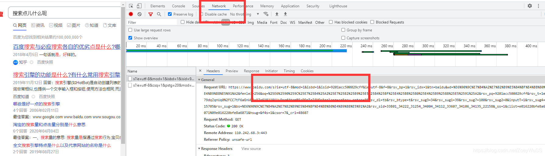Open the Lighthouse panel tab
This screenshot has height=156, width=545.
coord(338,6)
